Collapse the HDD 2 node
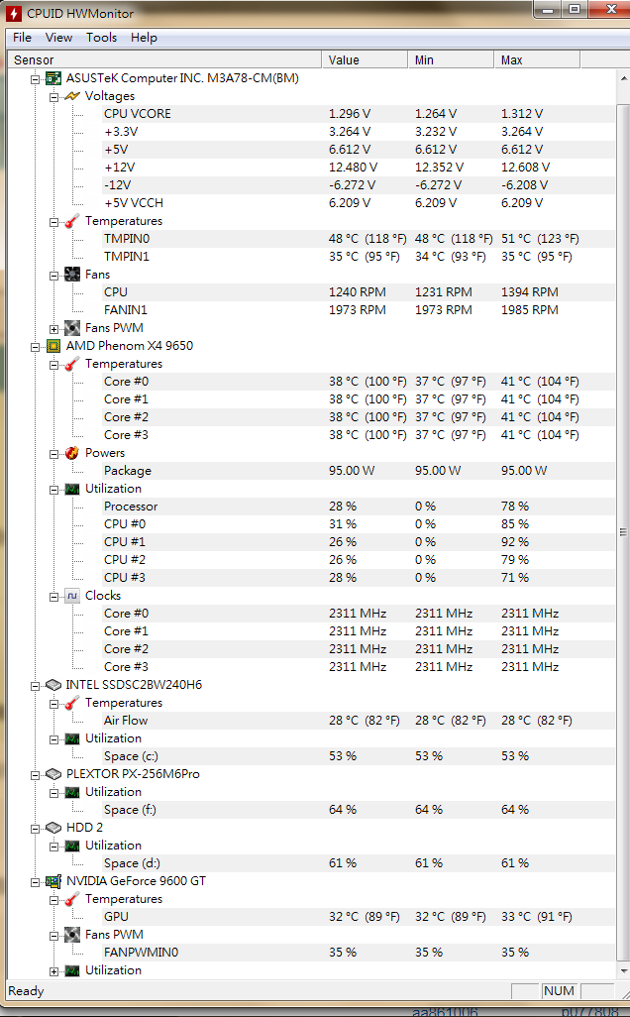This screenshot has height=1017, width=630. coord(37,828)
